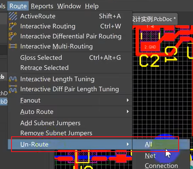
Task: Click the Interactive Differential Pair Routing icon
Action: 13,37
